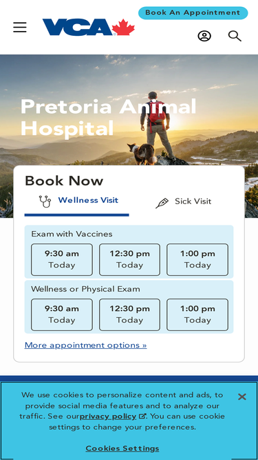Select 12:30 pm Wellness or Physical Exam slot
Image resolution: width=258 pixels, height=460 pixels.
(x=129, y=314)
